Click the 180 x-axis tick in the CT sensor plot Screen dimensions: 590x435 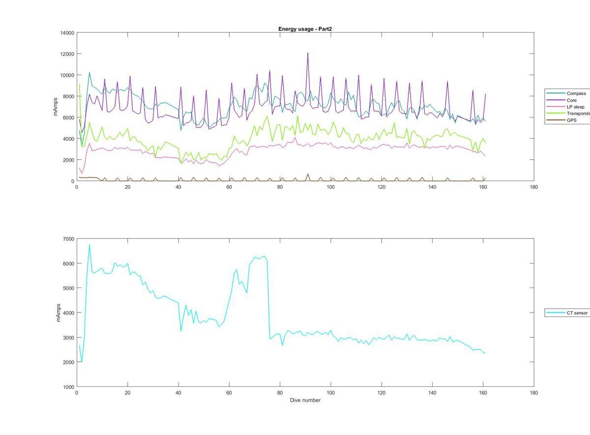coord(534,393)
